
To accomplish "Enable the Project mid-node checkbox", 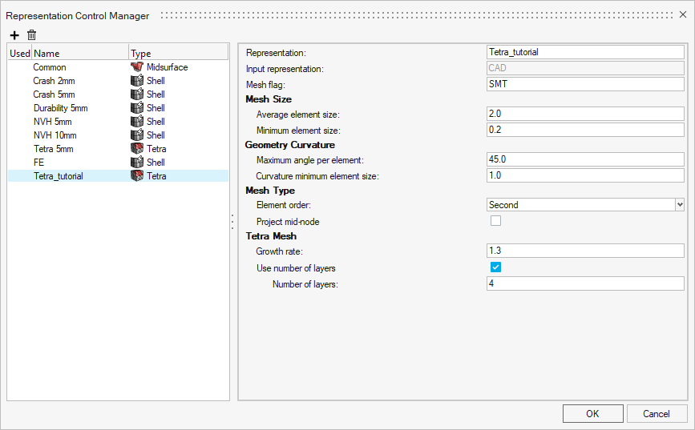I will 495,221.
